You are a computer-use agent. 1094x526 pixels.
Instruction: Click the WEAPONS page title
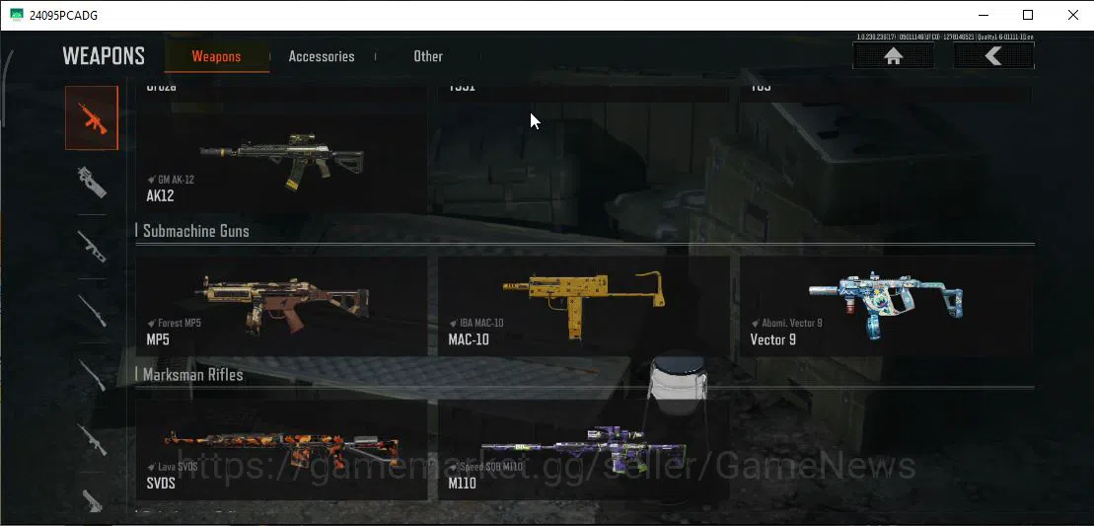(x=104, y=56)
